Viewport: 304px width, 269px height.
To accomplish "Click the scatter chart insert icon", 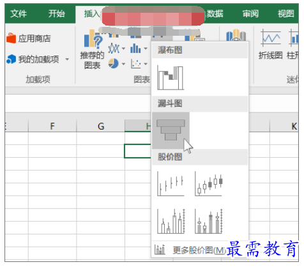I will [136, 63].
